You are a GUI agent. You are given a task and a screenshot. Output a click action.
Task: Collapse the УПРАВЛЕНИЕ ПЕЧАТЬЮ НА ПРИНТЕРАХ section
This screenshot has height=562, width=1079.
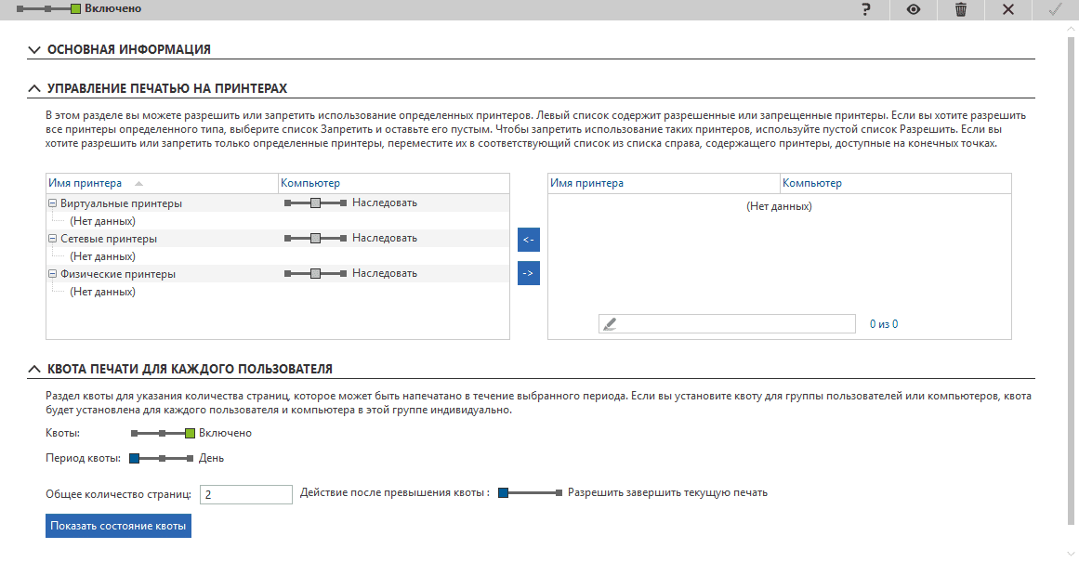[33, 88]
